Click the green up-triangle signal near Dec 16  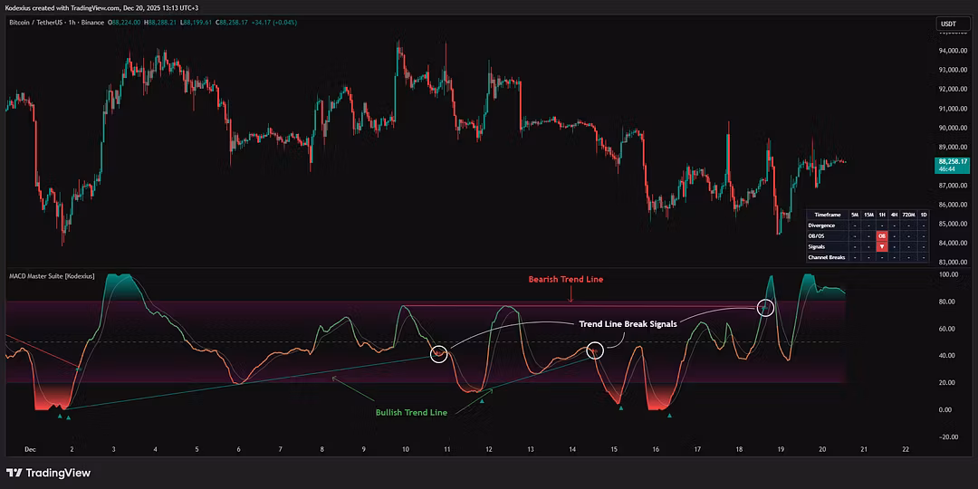(x=669, y=415)
